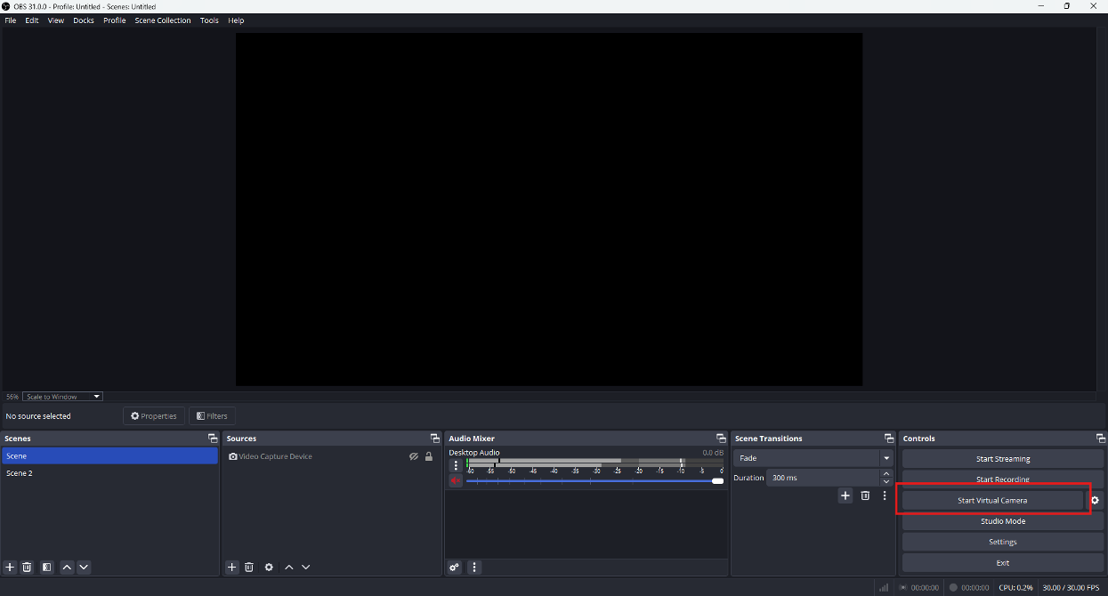Unmute the Desktop Audio channel
Image resolution: width=1108 pixels, height=596 pixels.
(455, 480)
